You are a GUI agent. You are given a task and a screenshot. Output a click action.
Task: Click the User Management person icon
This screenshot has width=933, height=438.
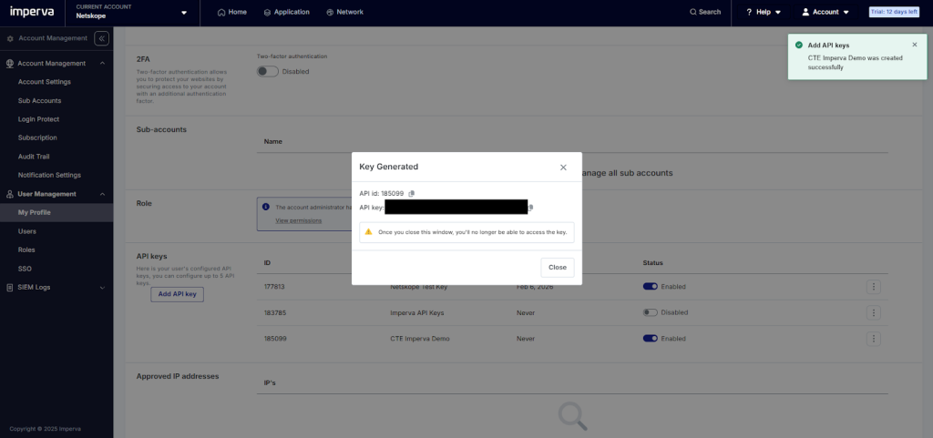coord(9,194)
